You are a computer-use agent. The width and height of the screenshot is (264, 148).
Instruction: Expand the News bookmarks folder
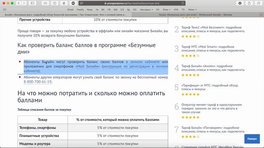point(192,9)
